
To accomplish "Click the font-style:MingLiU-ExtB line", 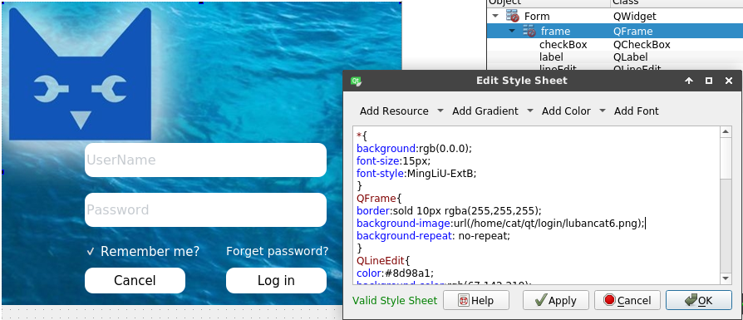I will click(x=416, y=173).
